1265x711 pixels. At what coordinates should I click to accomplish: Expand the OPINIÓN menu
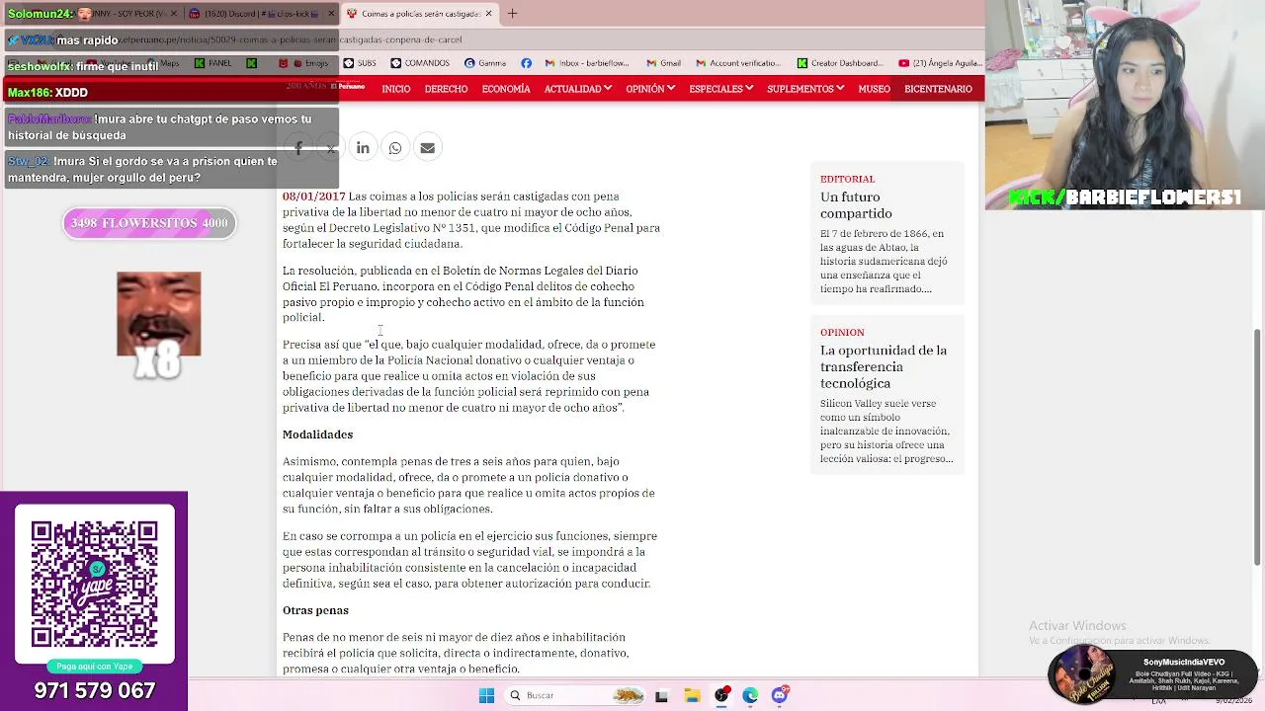[649, 89]
